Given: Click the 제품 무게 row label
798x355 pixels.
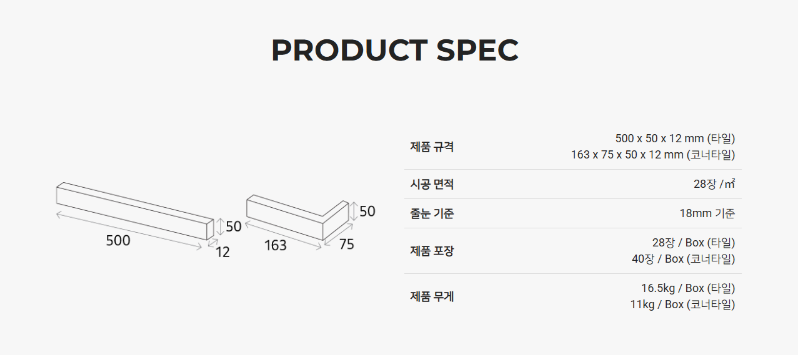Looking at the screenshot, I should 432,296.
